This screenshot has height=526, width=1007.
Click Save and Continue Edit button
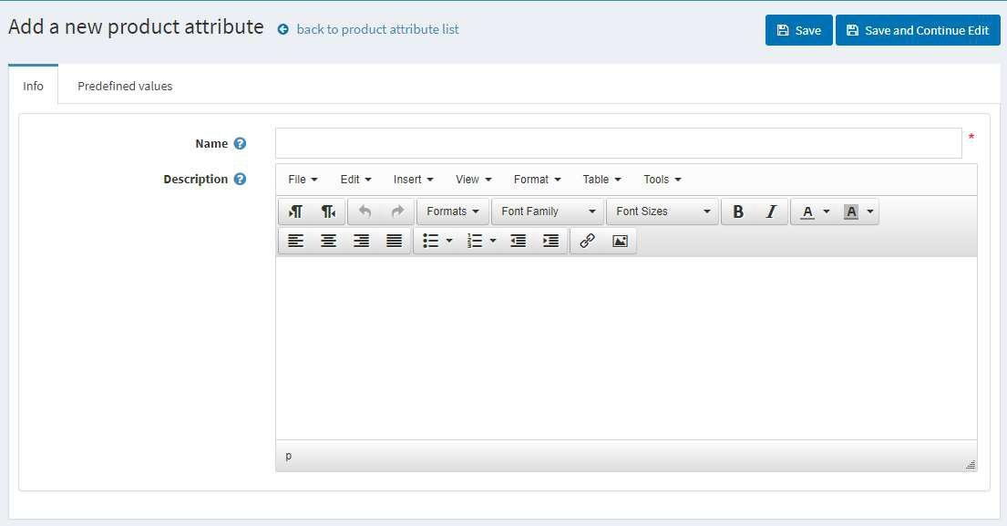(x=918, y=30)
